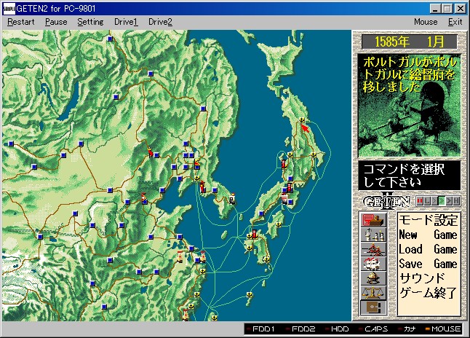This screenshot has height=338, width=470.
Task: Toggle the MOUSE capture indicator
Action: click(444, 329)
